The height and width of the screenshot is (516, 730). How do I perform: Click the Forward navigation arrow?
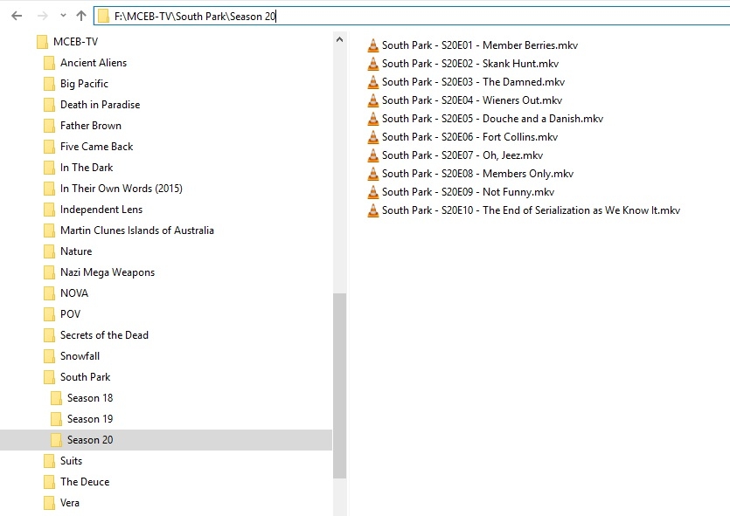pyautogui.click(x=42, y=16)
